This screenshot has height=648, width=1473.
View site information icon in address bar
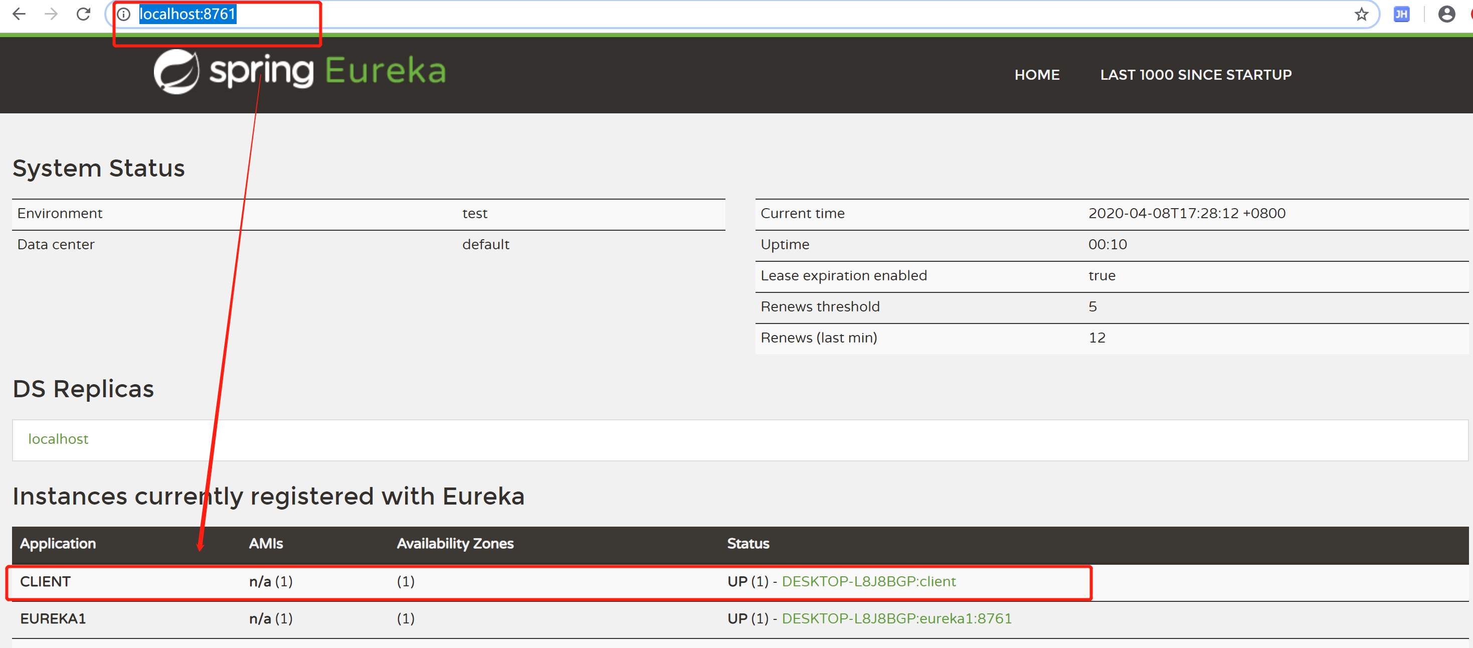coord(123,15)
